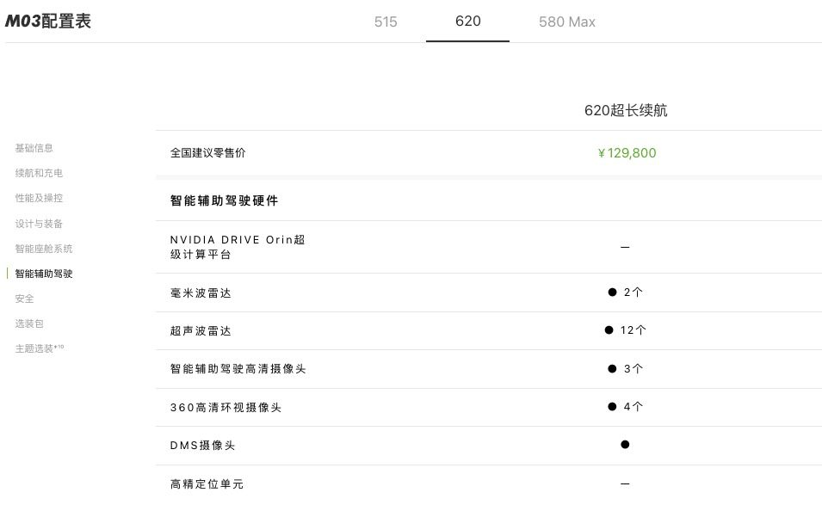Jump to 安全 section
Image resolution: width=822 pixels, height=505 pixels.
coord(25,299)
